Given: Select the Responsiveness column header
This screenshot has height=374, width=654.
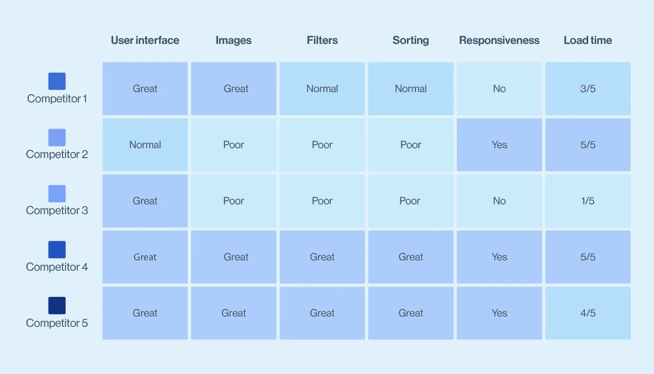Looking at the screenshot, I should (499, 41).
